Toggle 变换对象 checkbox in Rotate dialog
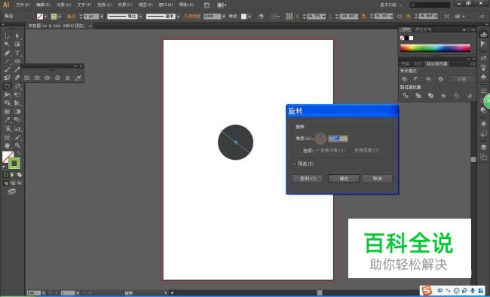The height and width of the screenshot is (297, 490). point(317,150)
